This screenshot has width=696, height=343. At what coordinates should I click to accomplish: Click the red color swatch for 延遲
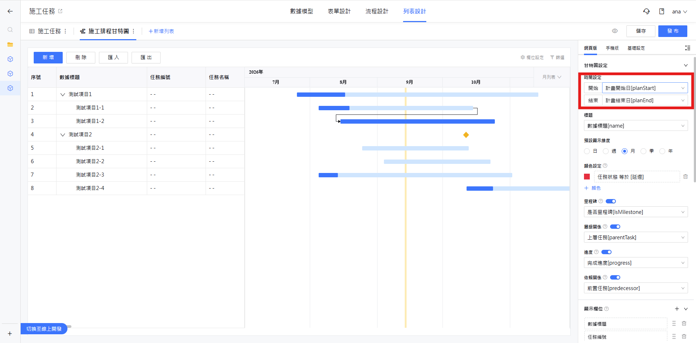click(x=587, y=177)
